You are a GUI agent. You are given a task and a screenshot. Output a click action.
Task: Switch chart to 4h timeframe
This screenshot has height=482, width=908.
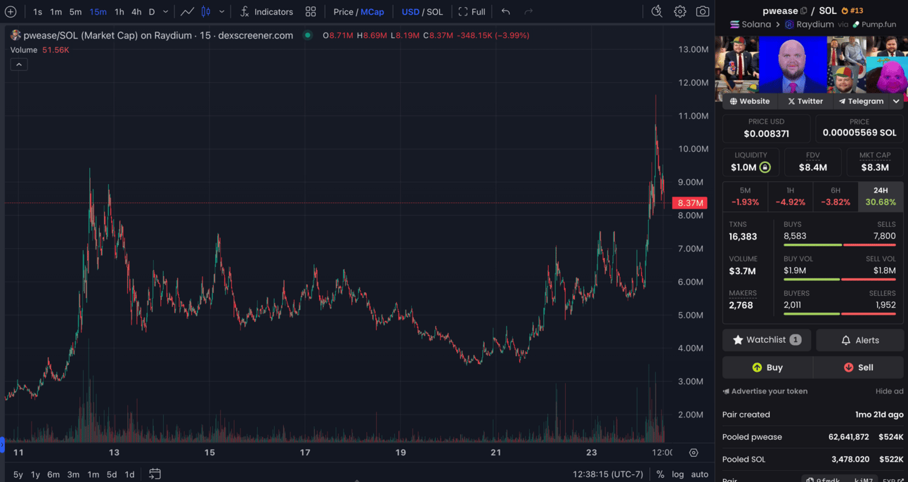pos(136,12)
